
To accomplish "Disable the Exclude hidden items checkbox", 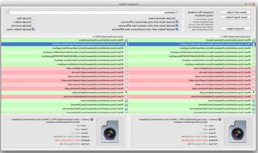I will [33, 29].
